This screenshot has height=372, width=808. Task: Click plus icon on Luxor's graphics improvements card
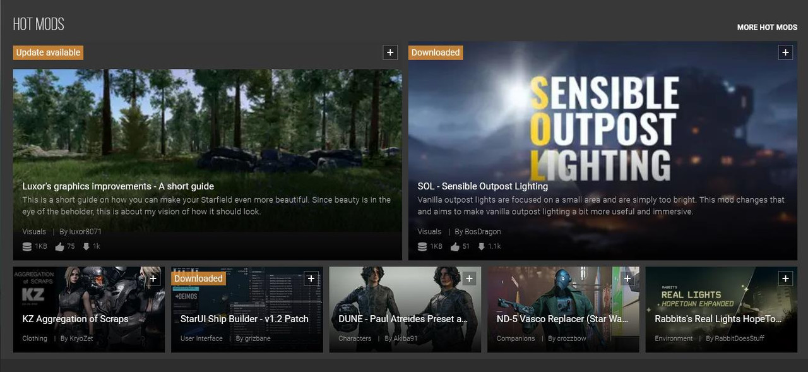390,52
